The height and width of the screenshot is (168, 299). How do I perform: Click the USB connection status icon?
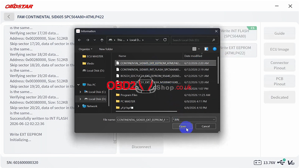(281, 162)
